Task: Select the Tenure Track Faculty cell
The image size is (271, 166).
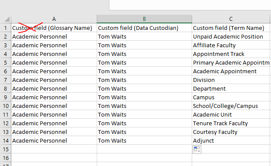Action: click(231, 123)
